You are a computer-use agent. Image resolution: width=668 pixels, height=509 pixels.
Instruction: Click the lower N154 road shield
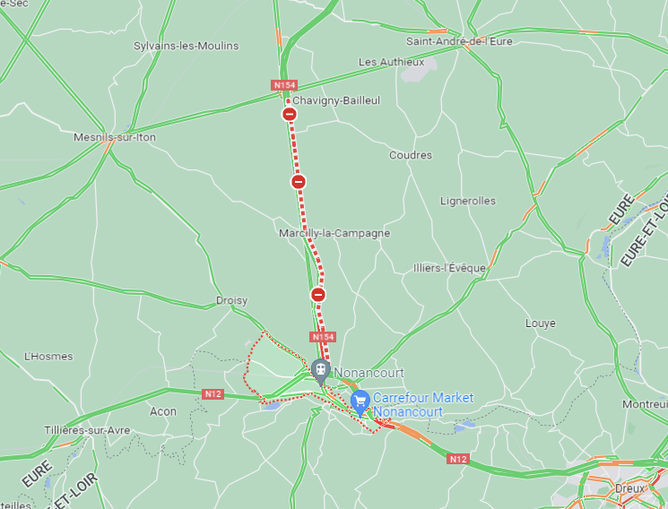tap(323, 337)
